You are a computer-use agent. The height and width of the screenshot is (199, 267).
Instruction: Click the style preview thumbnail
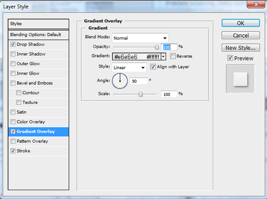pyautogui.click(x=240, y=79)
